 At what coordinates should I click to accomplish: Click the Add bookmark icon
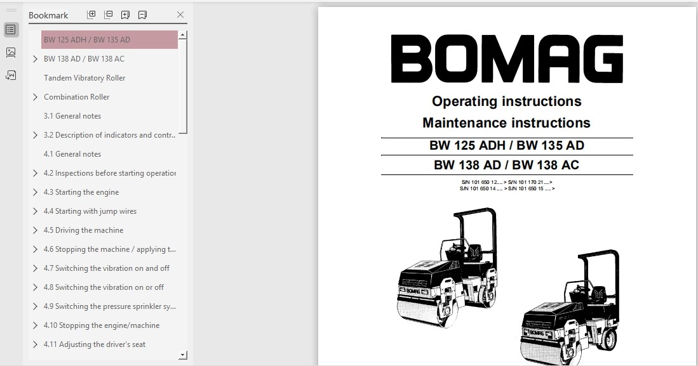126,15
